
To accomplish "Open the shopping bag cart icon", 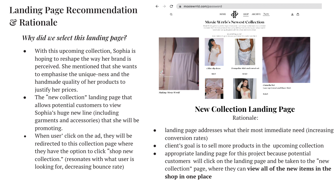I will pos(298,14).
